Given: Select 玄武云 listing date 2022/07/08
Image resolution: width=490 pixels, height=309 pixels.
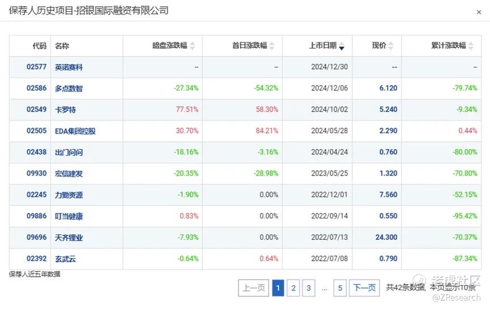Looking at the screenshot, I should (x=329, y=259).
